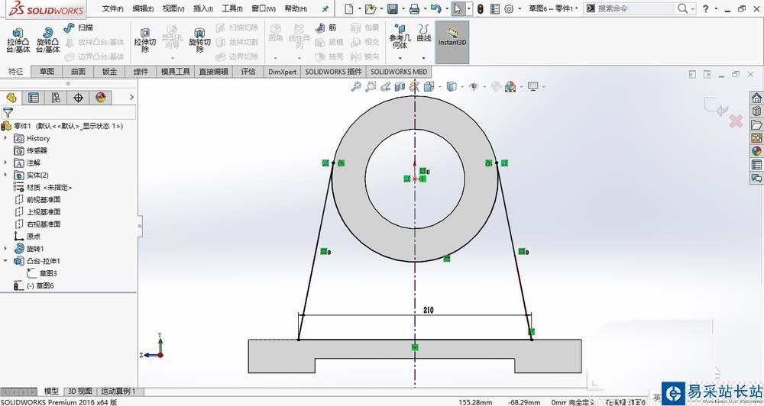Collapse the 凸台-拉伸1 feature node

coord(7,261)
